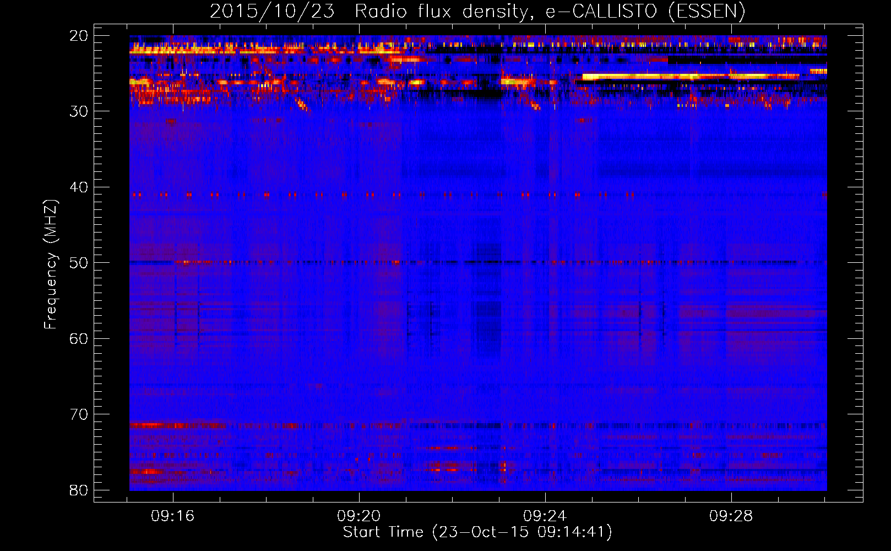Image resolution: width=891 pixels, height=551 pixels.
Task: Click the '20' frequency tick label
Action: pos(79,36)
